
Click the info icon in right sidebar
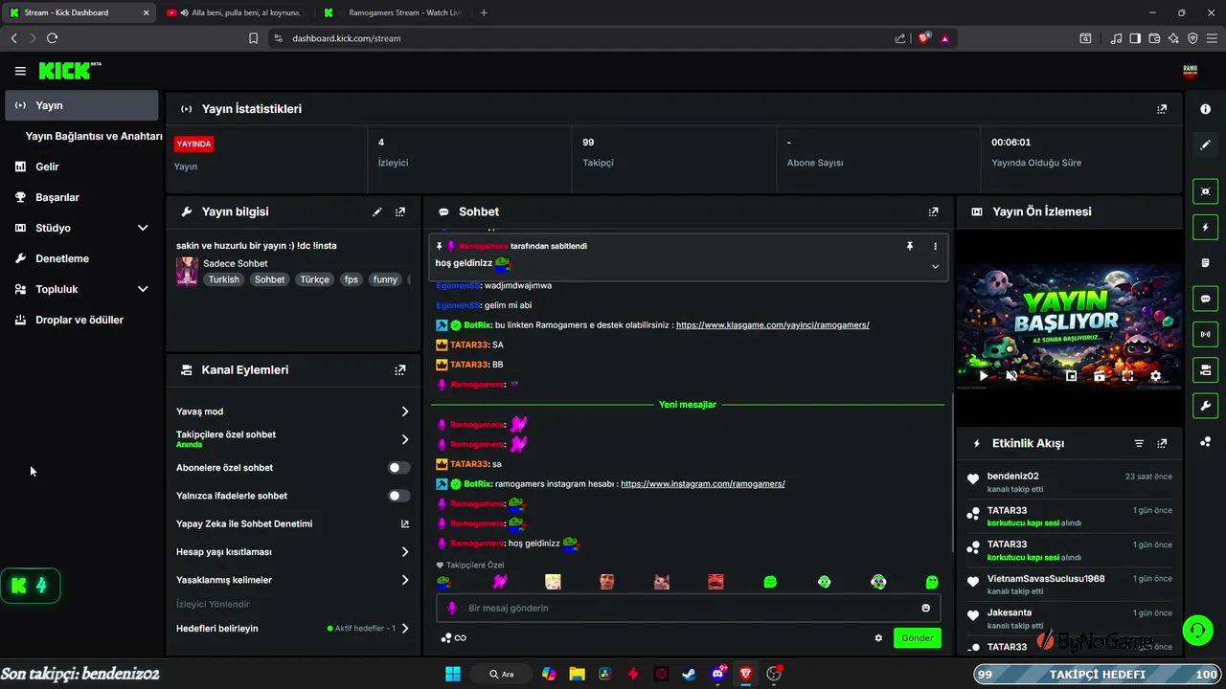[1205, 109]
